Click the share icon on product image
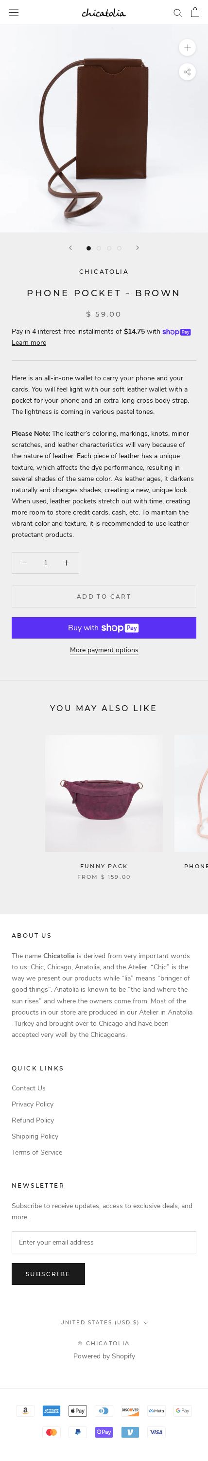Viewport: 208px width, 1461px height. pos(188,72)
